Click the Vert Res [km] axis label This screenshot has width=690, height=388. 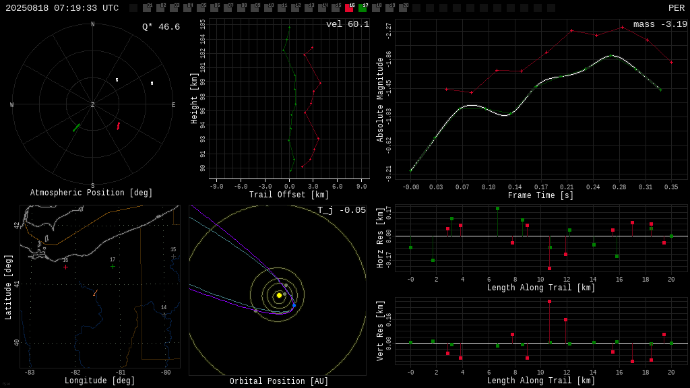click(x=380, y=330)
